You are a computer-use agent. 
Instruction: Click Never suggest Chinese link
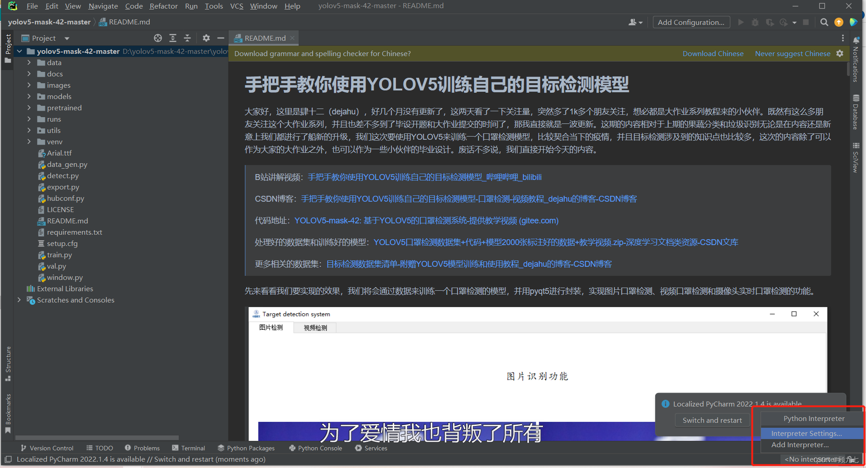coord(792,53)
